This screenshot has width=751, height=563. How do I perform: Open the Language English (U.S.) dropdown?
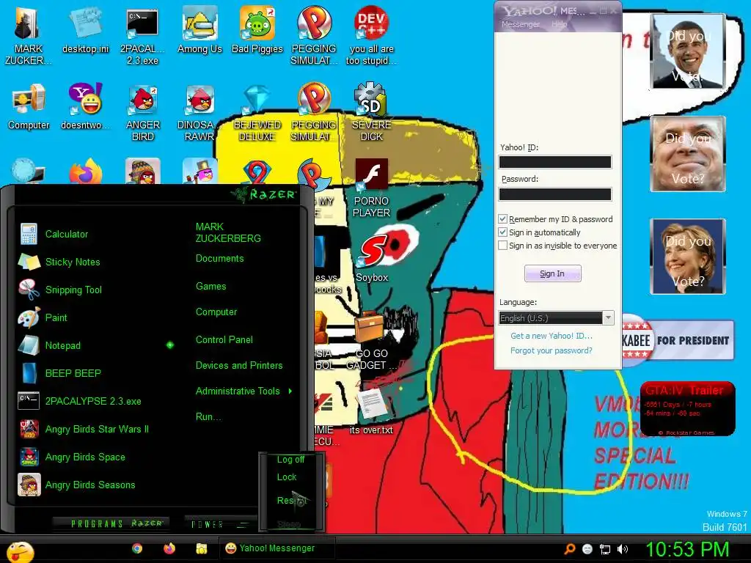[556, 318]
